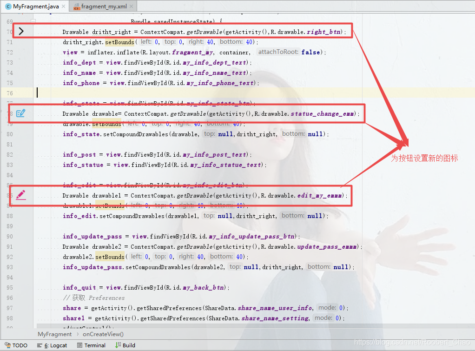The height and width of the screenshot is (351, 475).
Task: Click share_name_user_info constant
Action: pyautogui.click(x=275, y=308)
